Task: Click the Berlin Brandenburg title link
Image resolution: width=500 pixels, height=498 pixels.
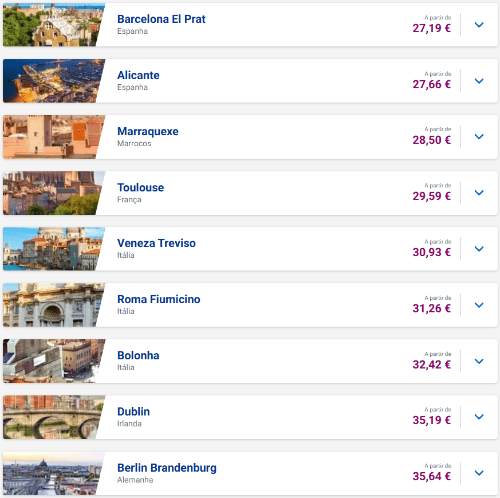Action: (167, 468)
